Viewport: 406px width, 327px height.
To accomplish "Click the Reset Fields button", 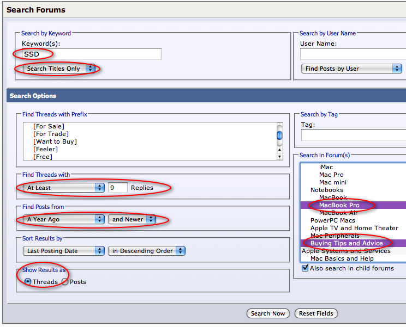I will pos(316,313).
